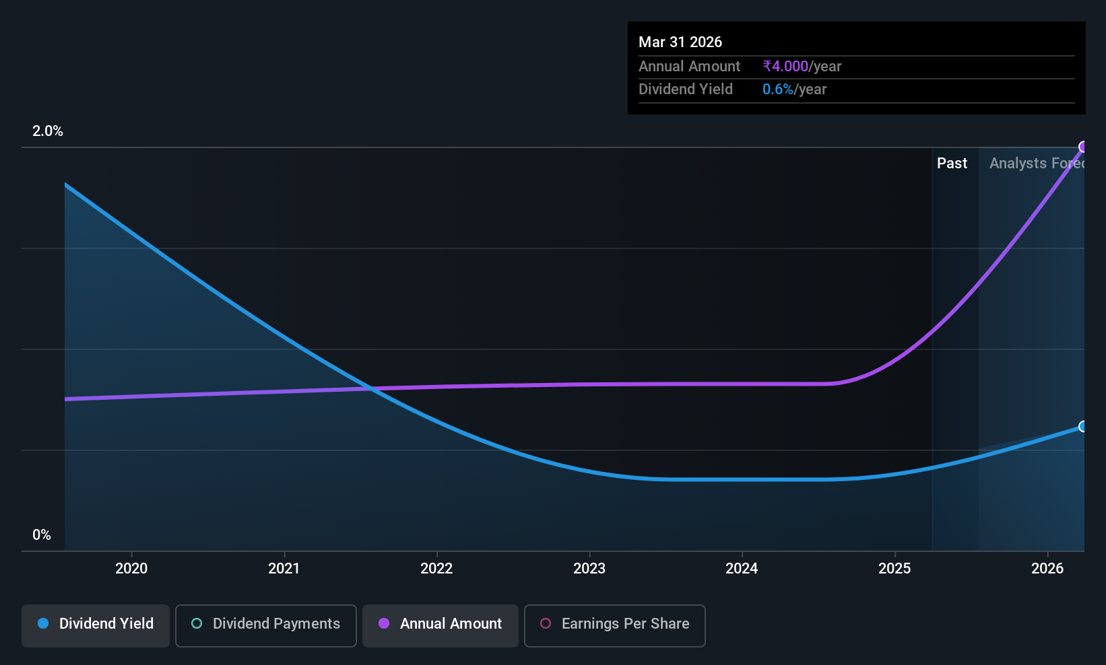This screenshot has height=665, width=1106.
Task: Click the Past region label
Action: (952, 163)
